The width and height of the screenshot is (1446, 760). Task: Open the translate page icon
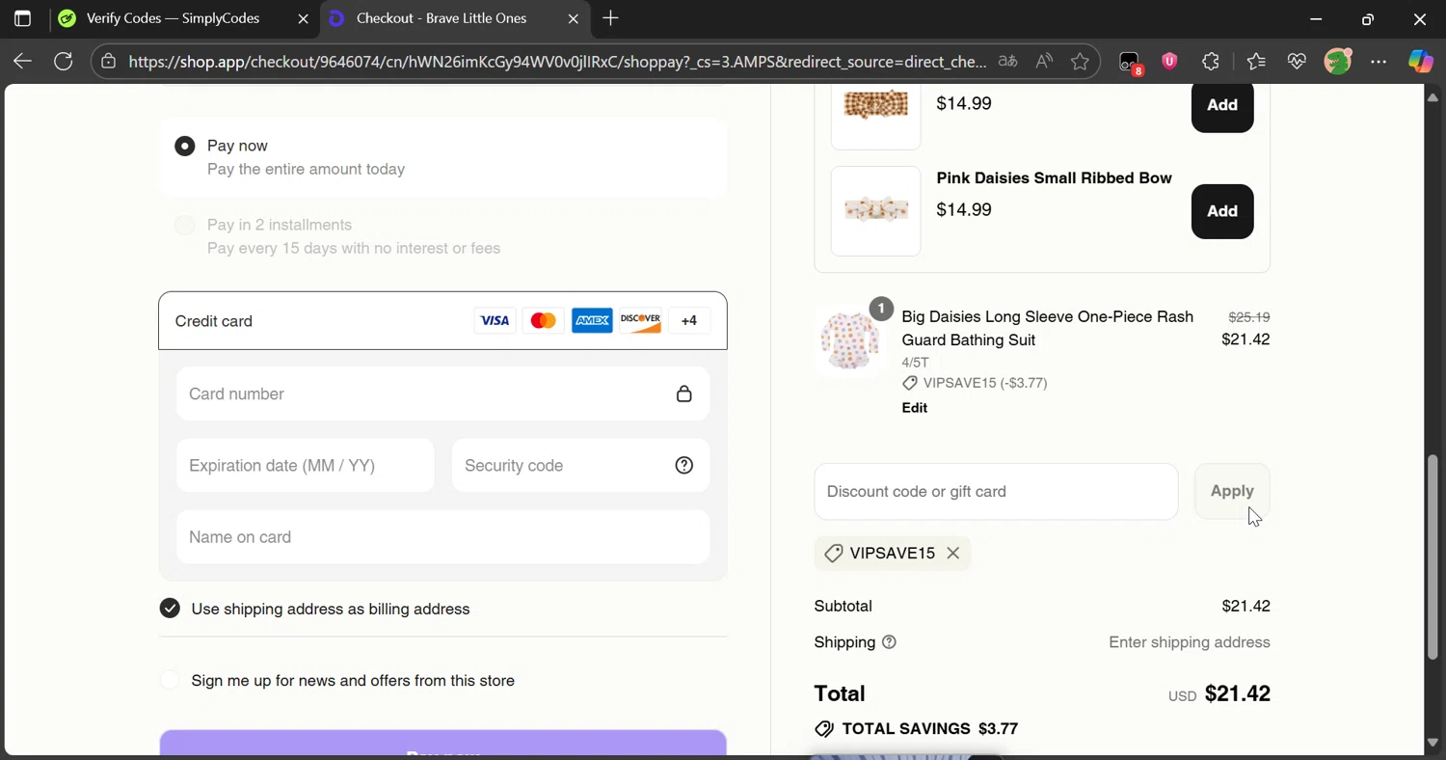[x=1008, y=62]
